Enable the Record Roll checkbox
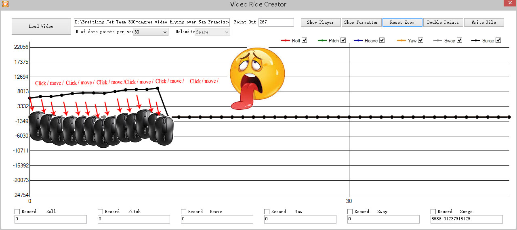 (x=17, y=211)
